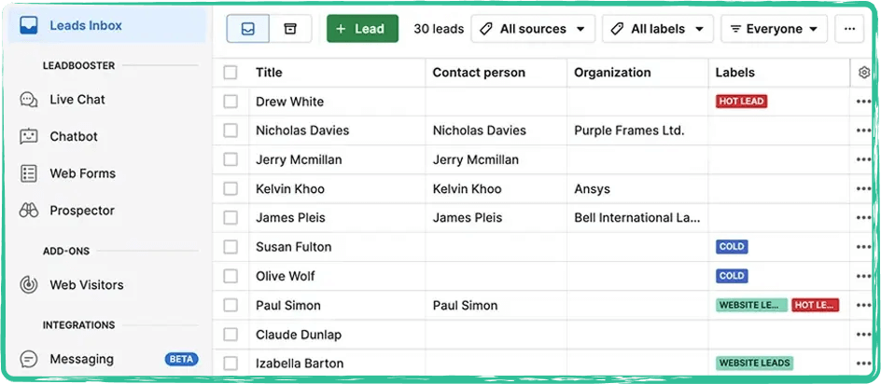Viewport: 881px width, 384px height.
Task: Open the Live Chat icon in sidebar
Action: point(29,100)
